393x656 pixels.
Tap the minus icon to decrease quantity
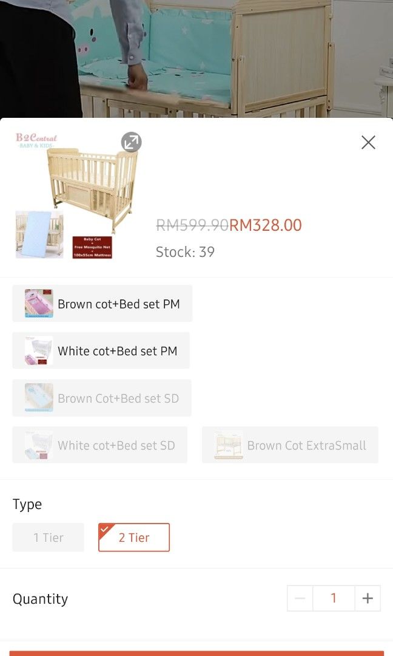(x=300, y=598)
